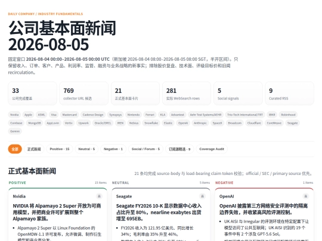Select the Apple company tag
This screenshot has width=322, height=241.
pos(28,115)
